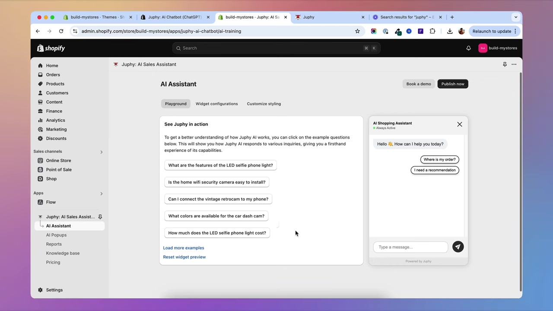View Analytics from the sidebar
This screenshot has width=553, height=311.
[55, 120]
